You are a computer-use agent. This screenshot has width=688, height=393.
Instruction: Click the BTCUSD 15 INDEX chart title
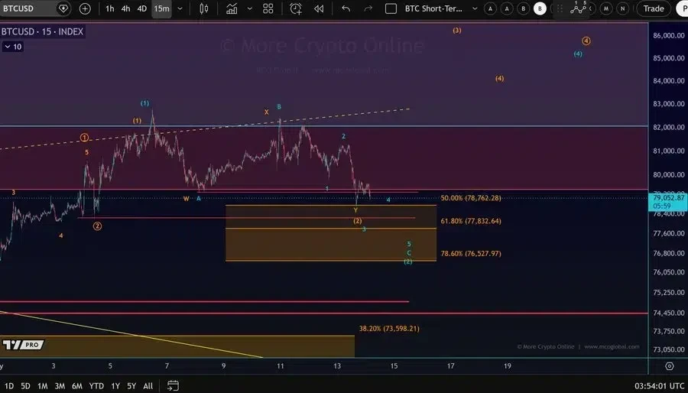pyautogui.click(x=42, y=31)
